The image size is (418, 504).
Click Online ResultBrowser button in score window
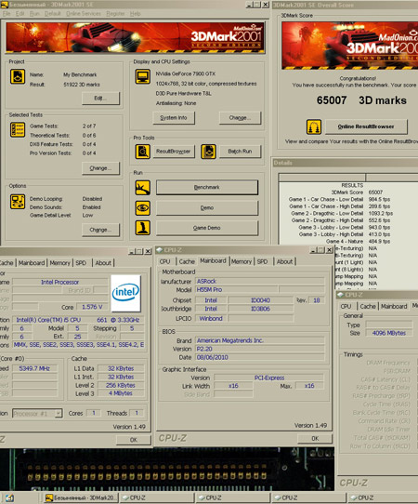pos(366,126)
